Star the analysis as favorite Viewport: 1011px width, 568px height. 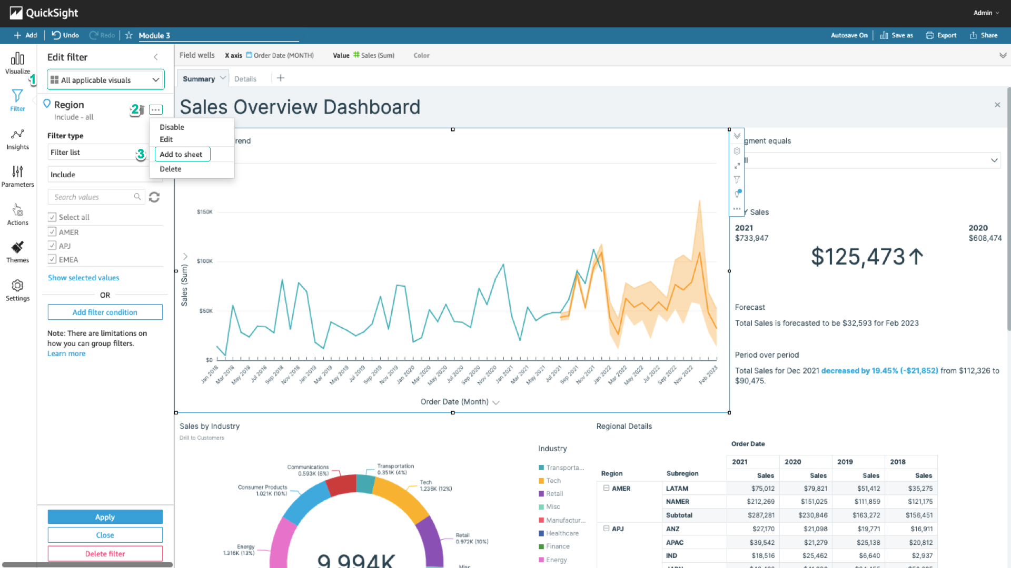tap(128, 35)
